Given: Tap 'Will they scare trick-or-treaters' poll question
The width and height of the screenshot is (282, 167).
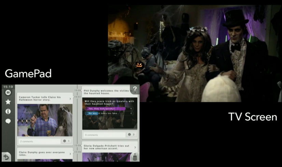Looking at the screenshot, I should [109, 103].
